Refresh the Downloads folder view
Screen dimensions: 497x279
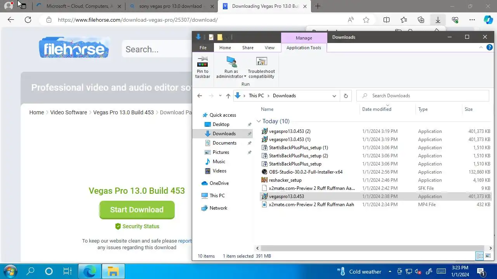point(346,96)
